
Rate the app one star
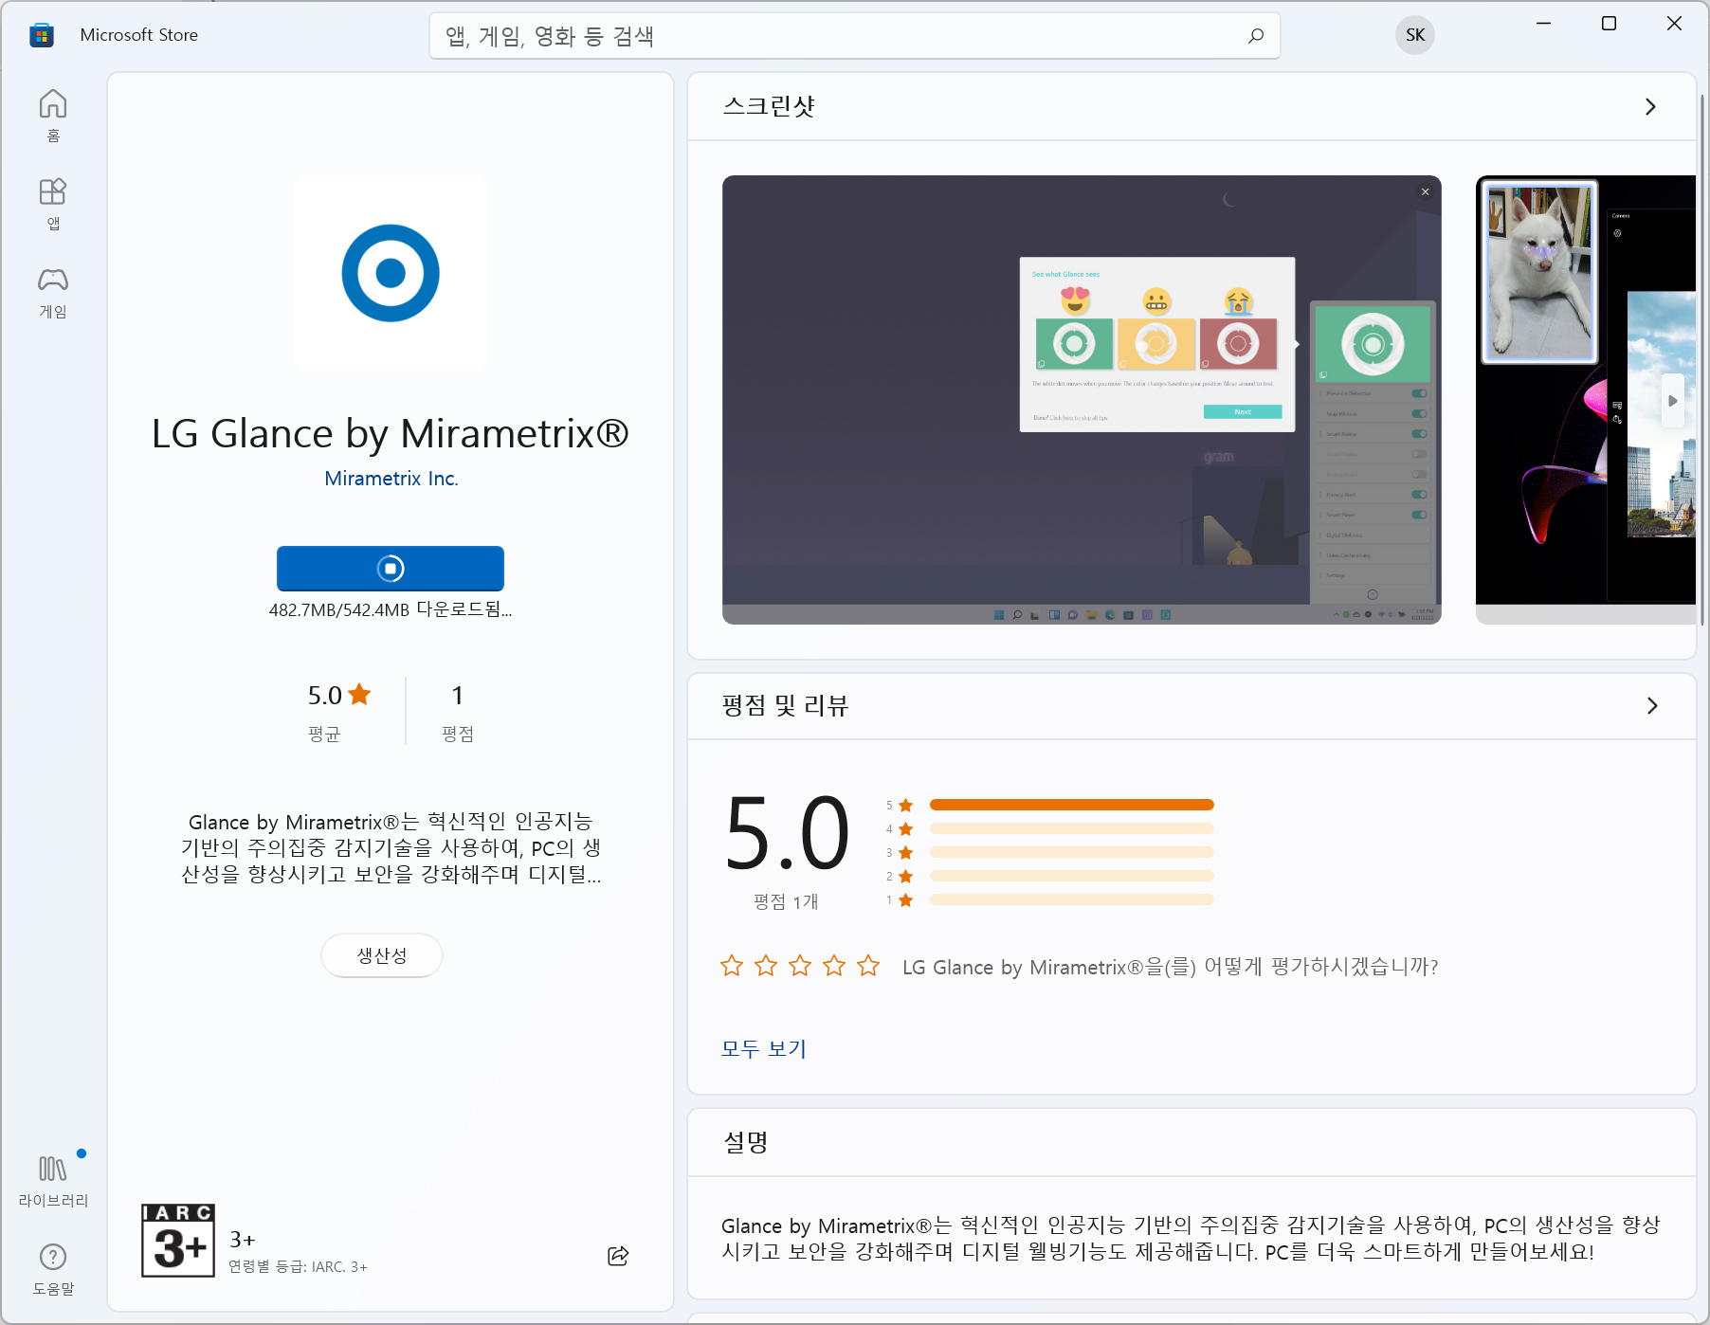(732, 966)
